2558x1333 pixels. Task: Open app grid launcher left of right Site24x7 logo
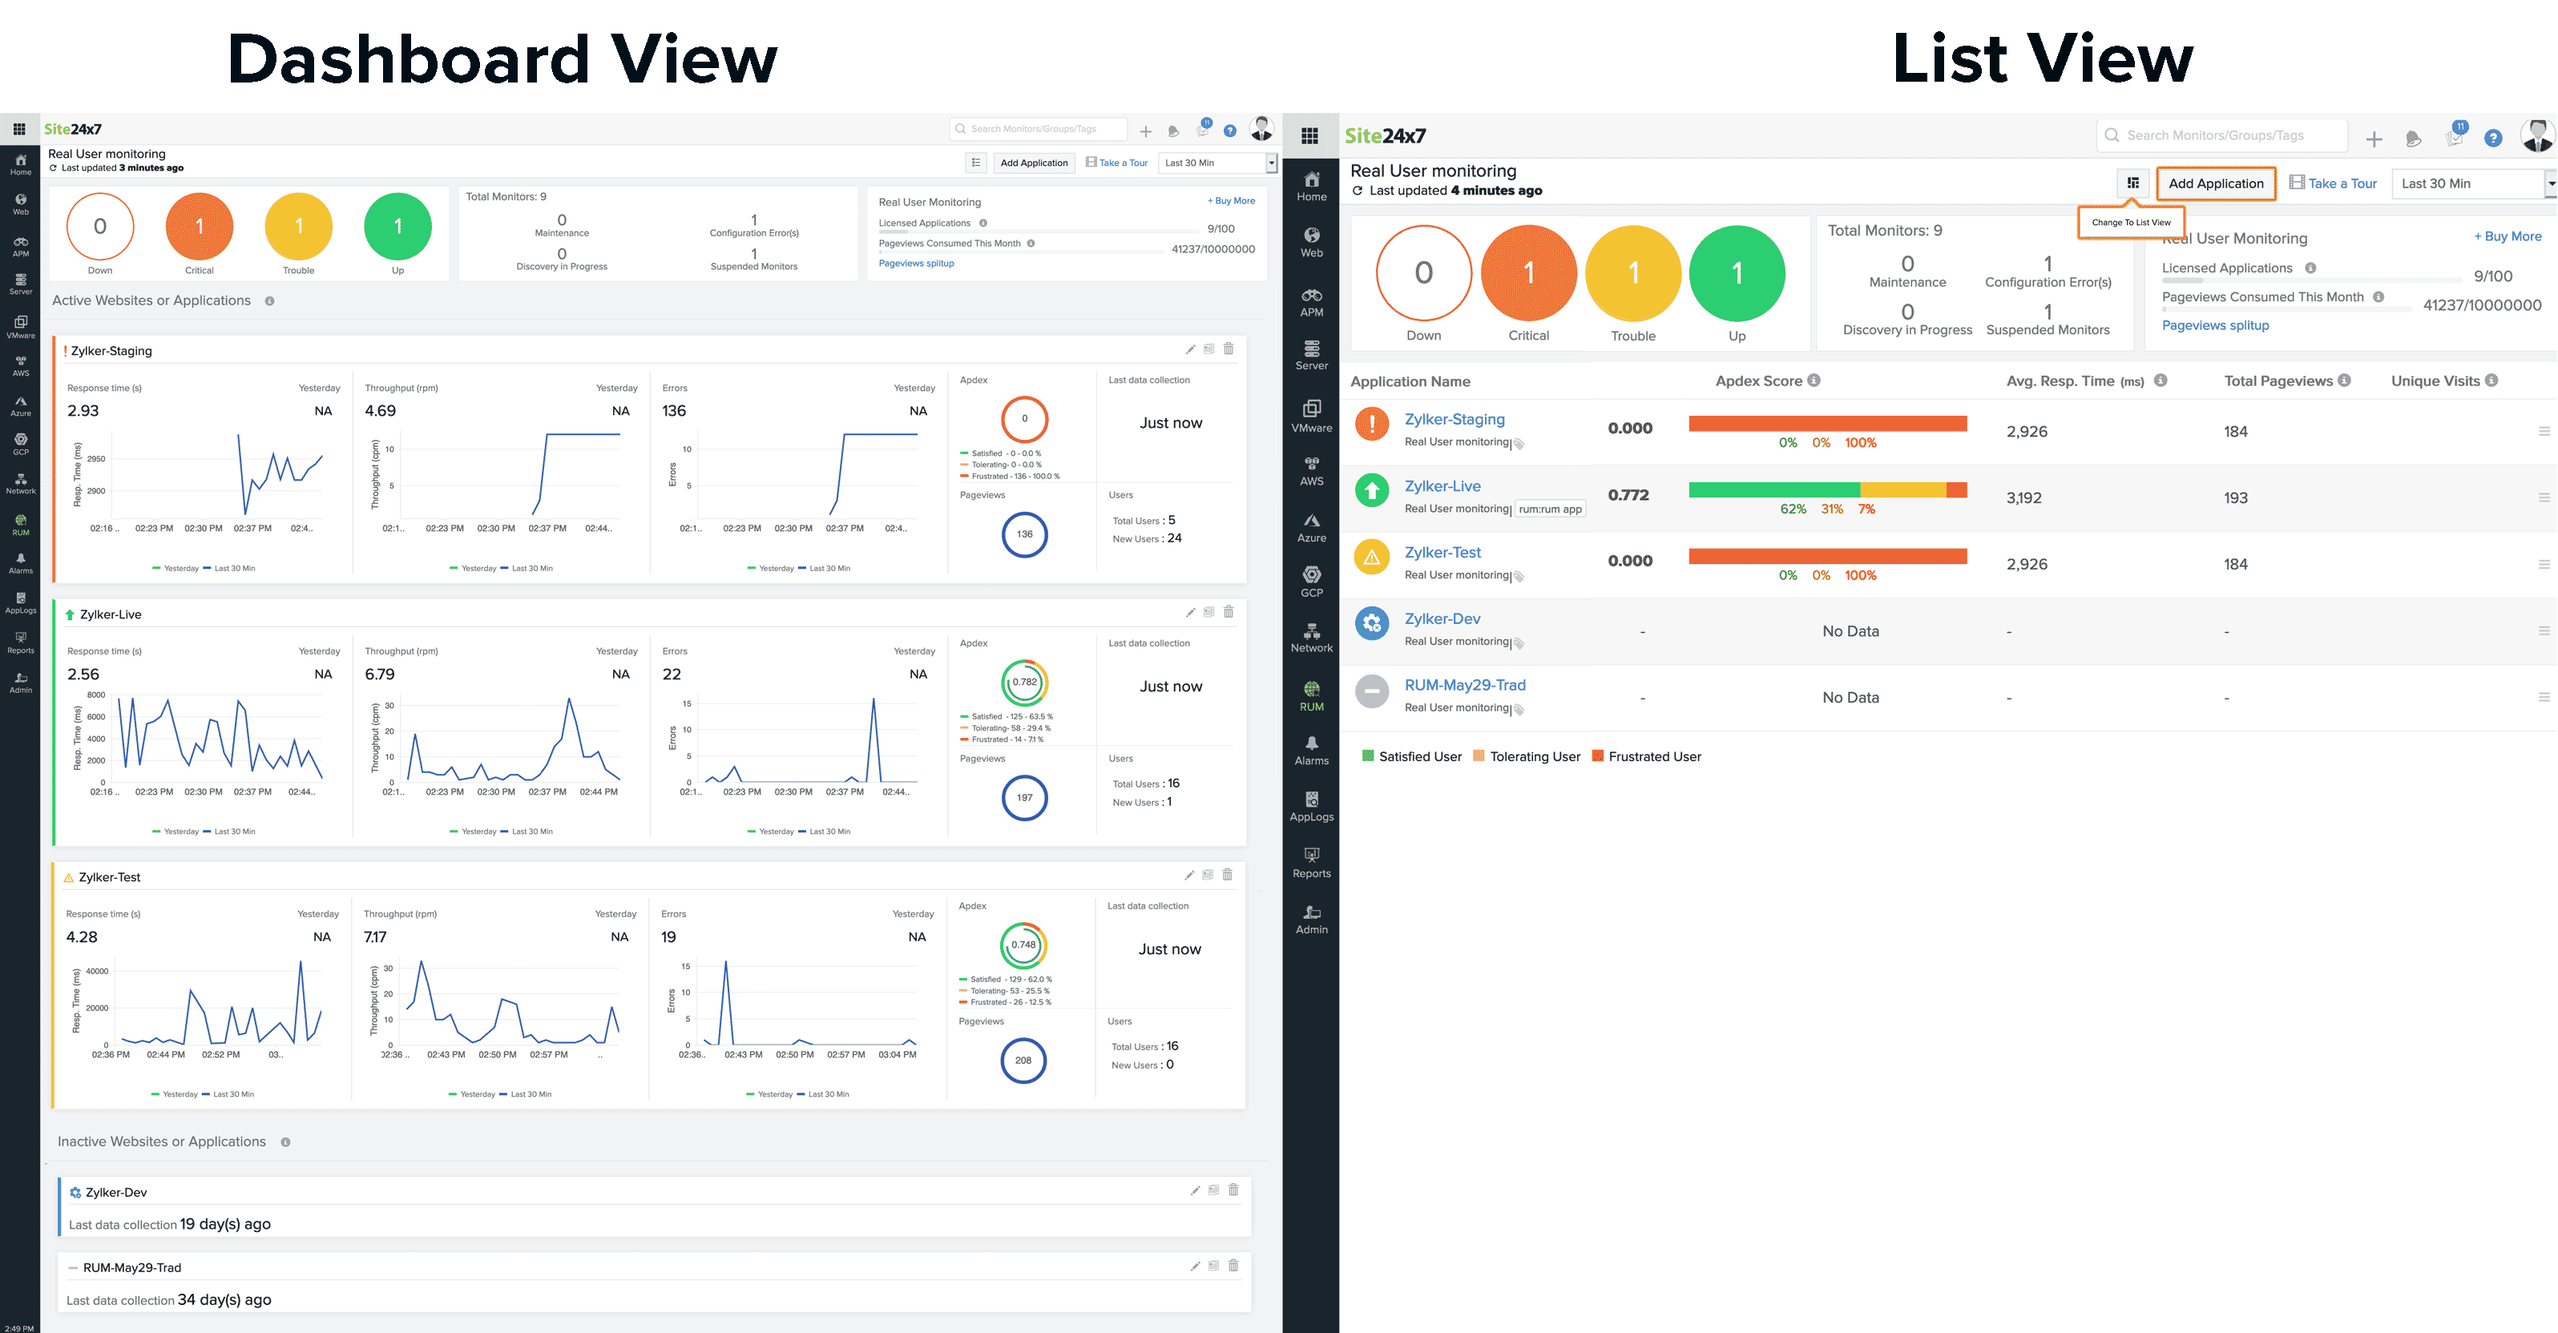tap(1309, 136)
